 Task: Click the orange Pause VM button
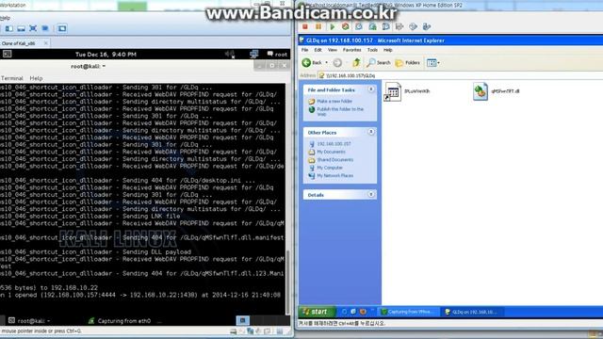(x=318, y=26)
